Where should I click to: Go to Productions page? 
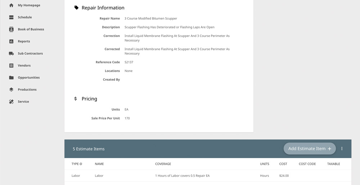27,89
